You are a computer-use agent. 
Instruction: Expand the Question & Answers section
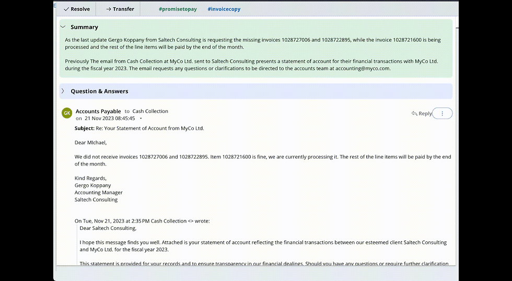(63, 91)
